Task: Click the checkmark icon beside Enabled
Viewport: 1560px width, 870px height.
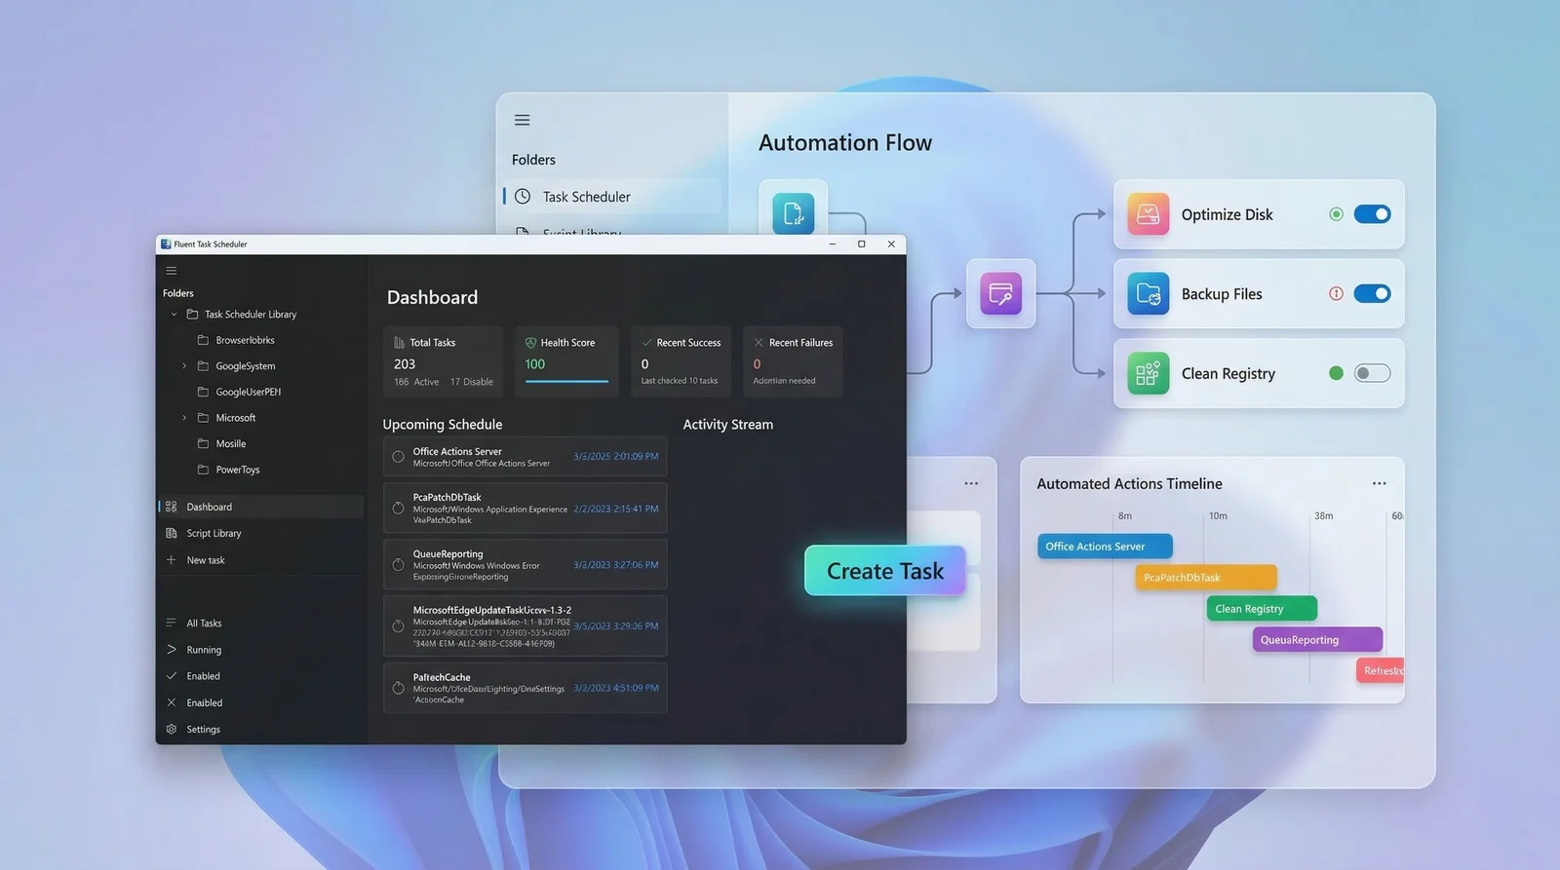Action: (x=172, y=675)
